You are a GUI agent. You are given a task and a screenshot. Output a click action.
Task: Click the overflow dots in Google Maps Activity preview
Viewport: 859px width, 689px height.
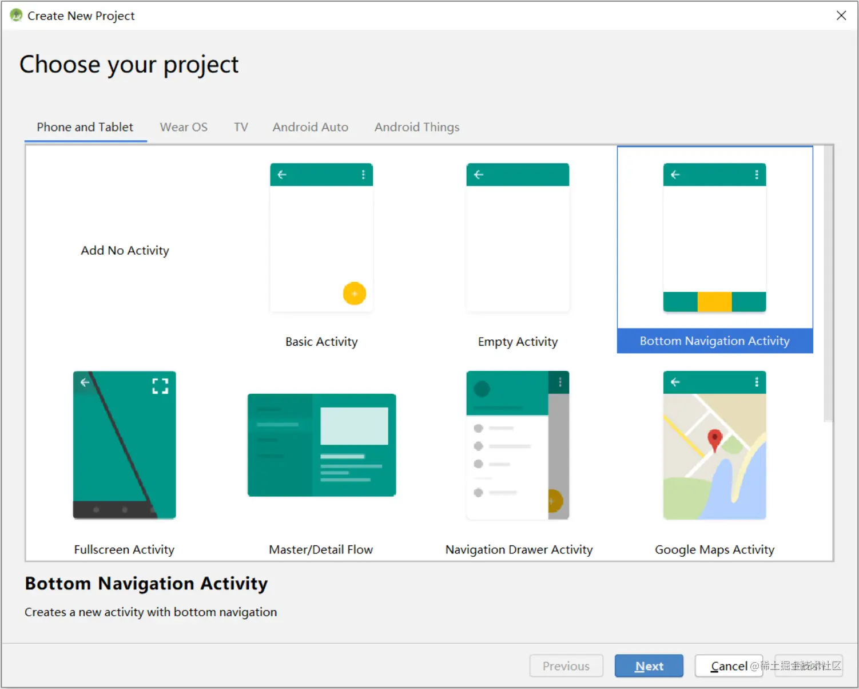(x=757, y=382)
